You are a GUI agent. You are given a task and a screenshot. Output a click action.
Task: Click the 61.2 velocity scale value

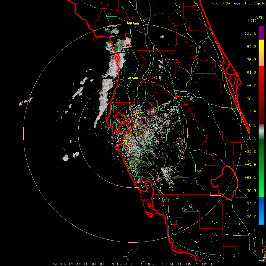pos(252,73)
